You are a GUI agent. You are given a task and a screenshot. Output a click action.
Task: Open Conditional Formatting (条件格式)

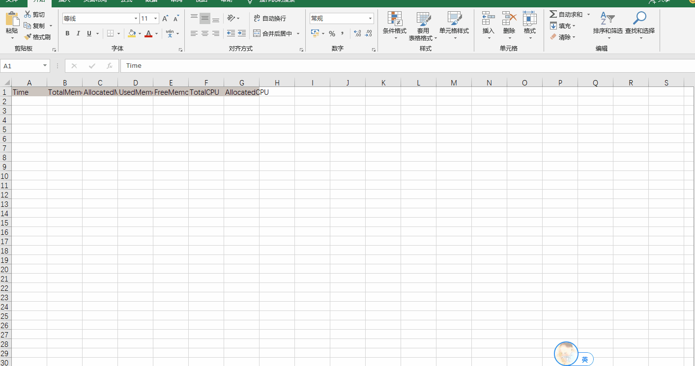coord(395,26)
